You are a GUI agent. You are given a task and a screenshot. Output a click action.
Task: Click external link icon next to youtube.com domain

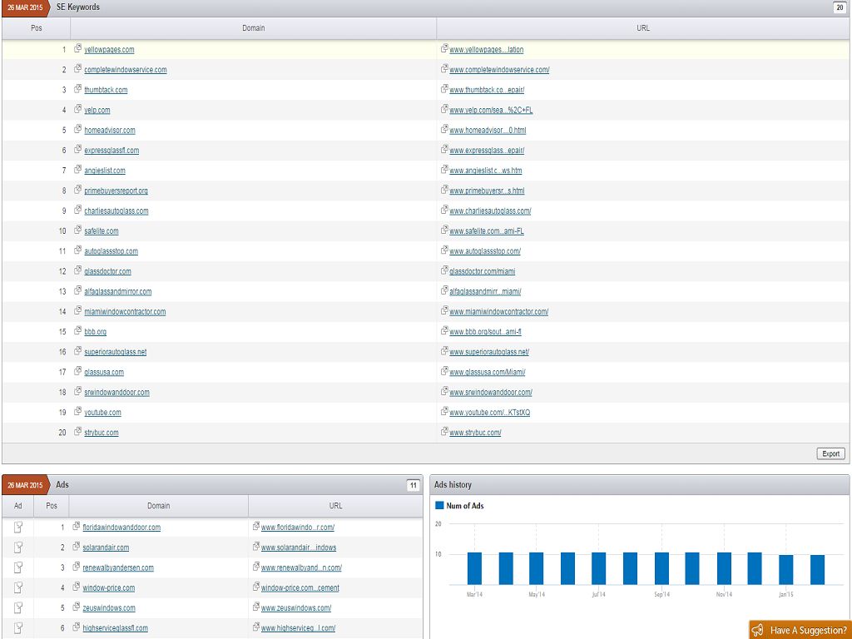click(x=78, y=412)
